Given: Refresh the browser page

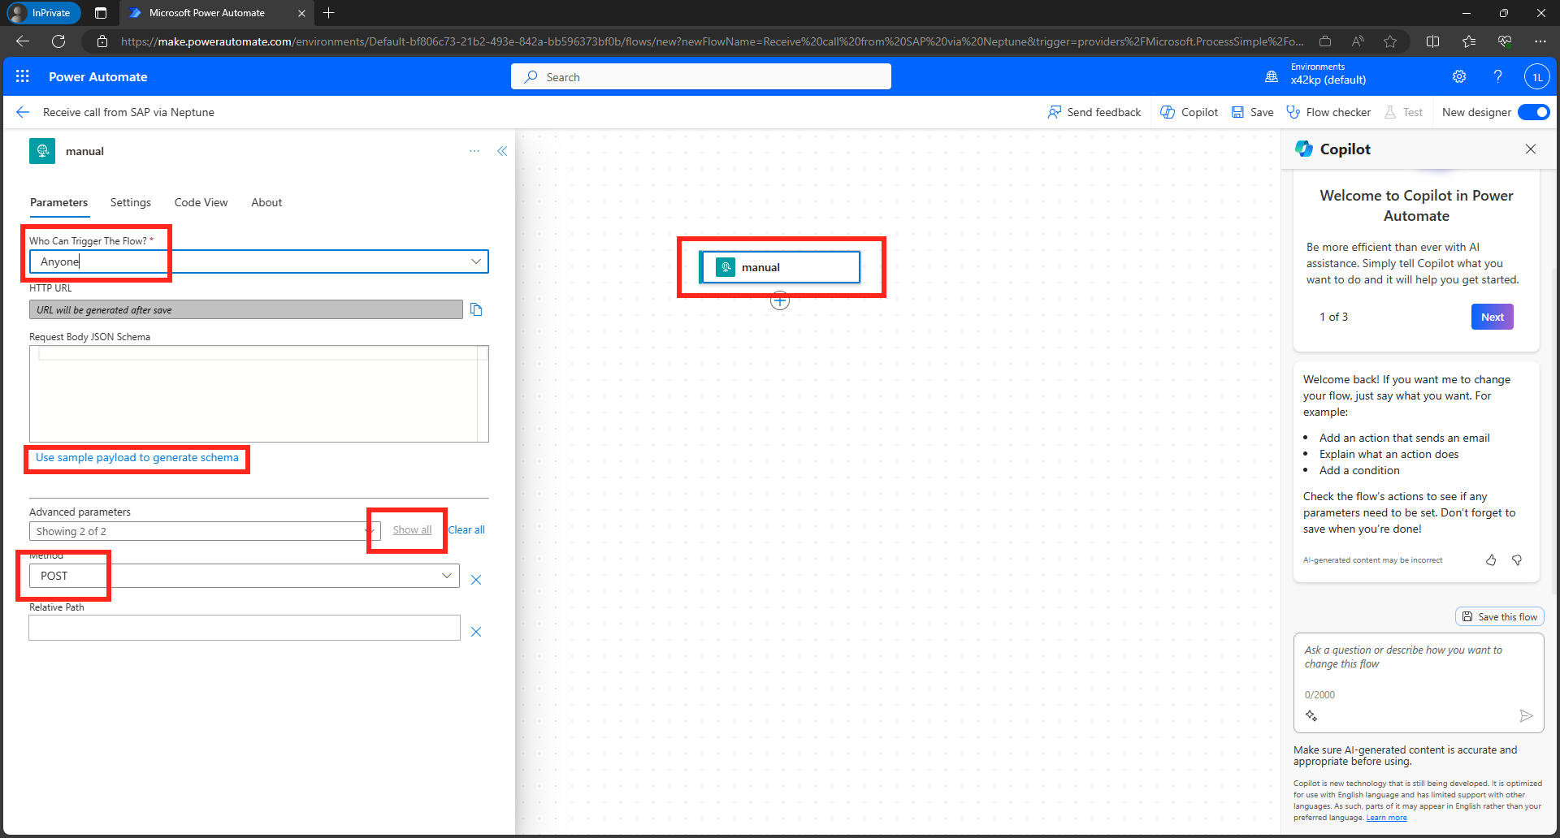Looking at the screenshot, I should tap(58, 41).
